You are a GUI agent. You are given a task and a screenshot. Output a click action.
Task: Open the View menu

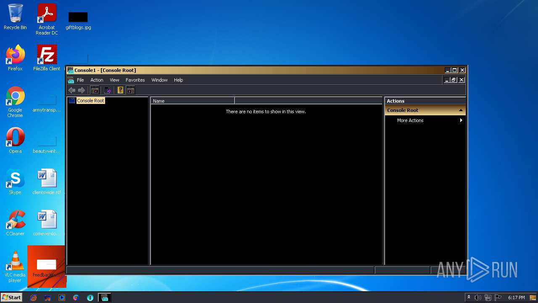[x=114, y=80]
